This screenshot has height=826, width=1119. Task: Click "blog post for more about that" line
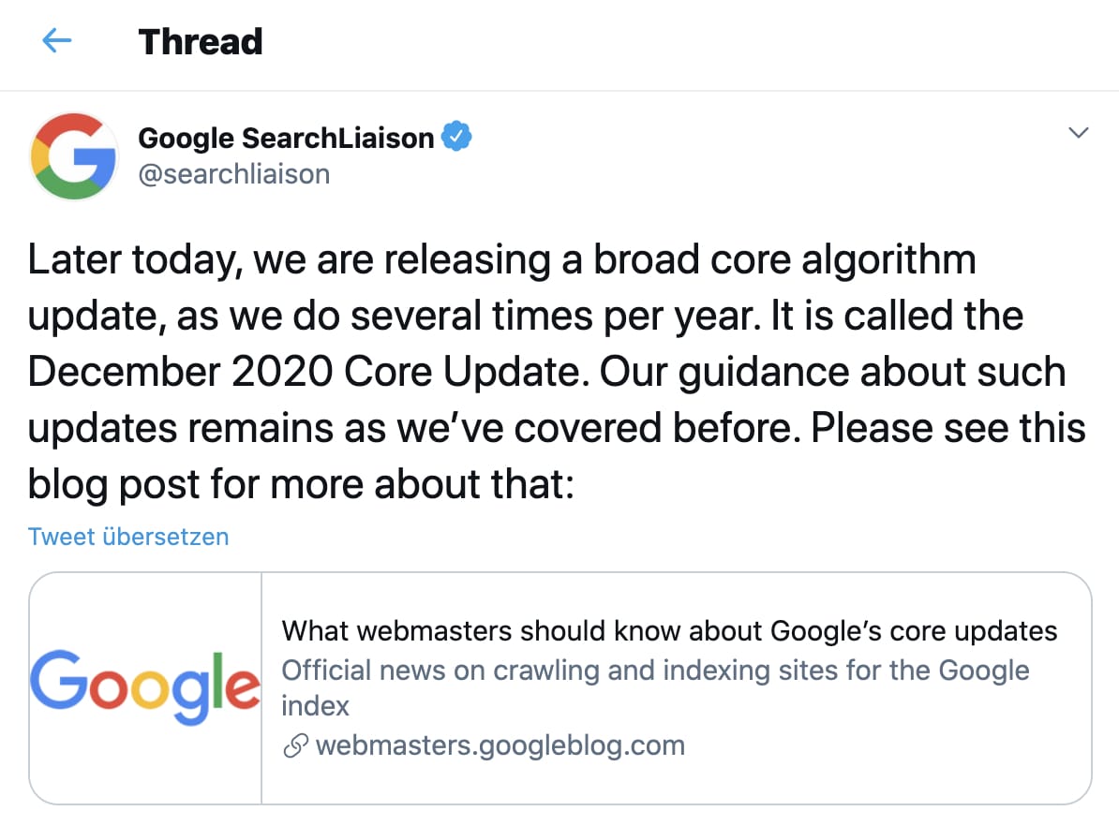[x=300, y=484]
